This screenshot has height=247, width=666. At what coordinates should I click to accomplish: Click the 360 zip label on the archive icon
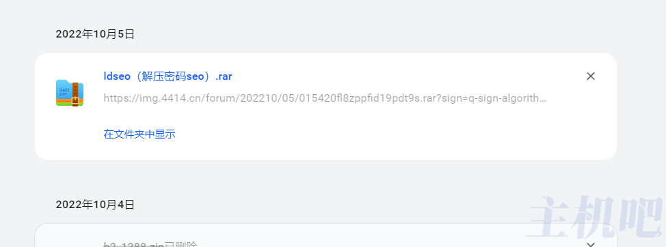coord(64,92)
